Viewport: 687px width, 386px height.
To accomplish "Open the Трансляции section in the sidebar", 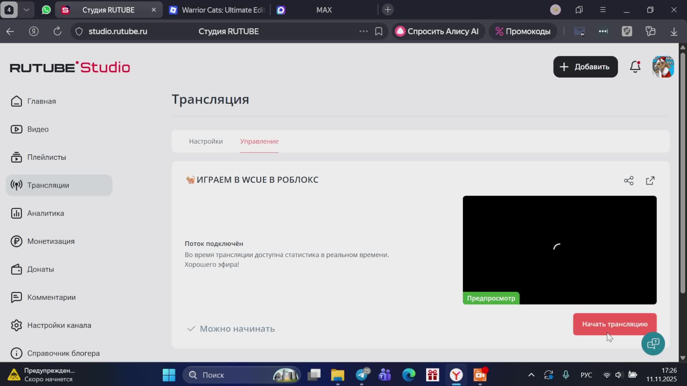I will tap(48, 185).
